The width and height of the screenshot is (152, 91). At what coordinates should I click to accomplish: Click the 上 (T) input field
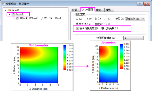coord(108,18)
